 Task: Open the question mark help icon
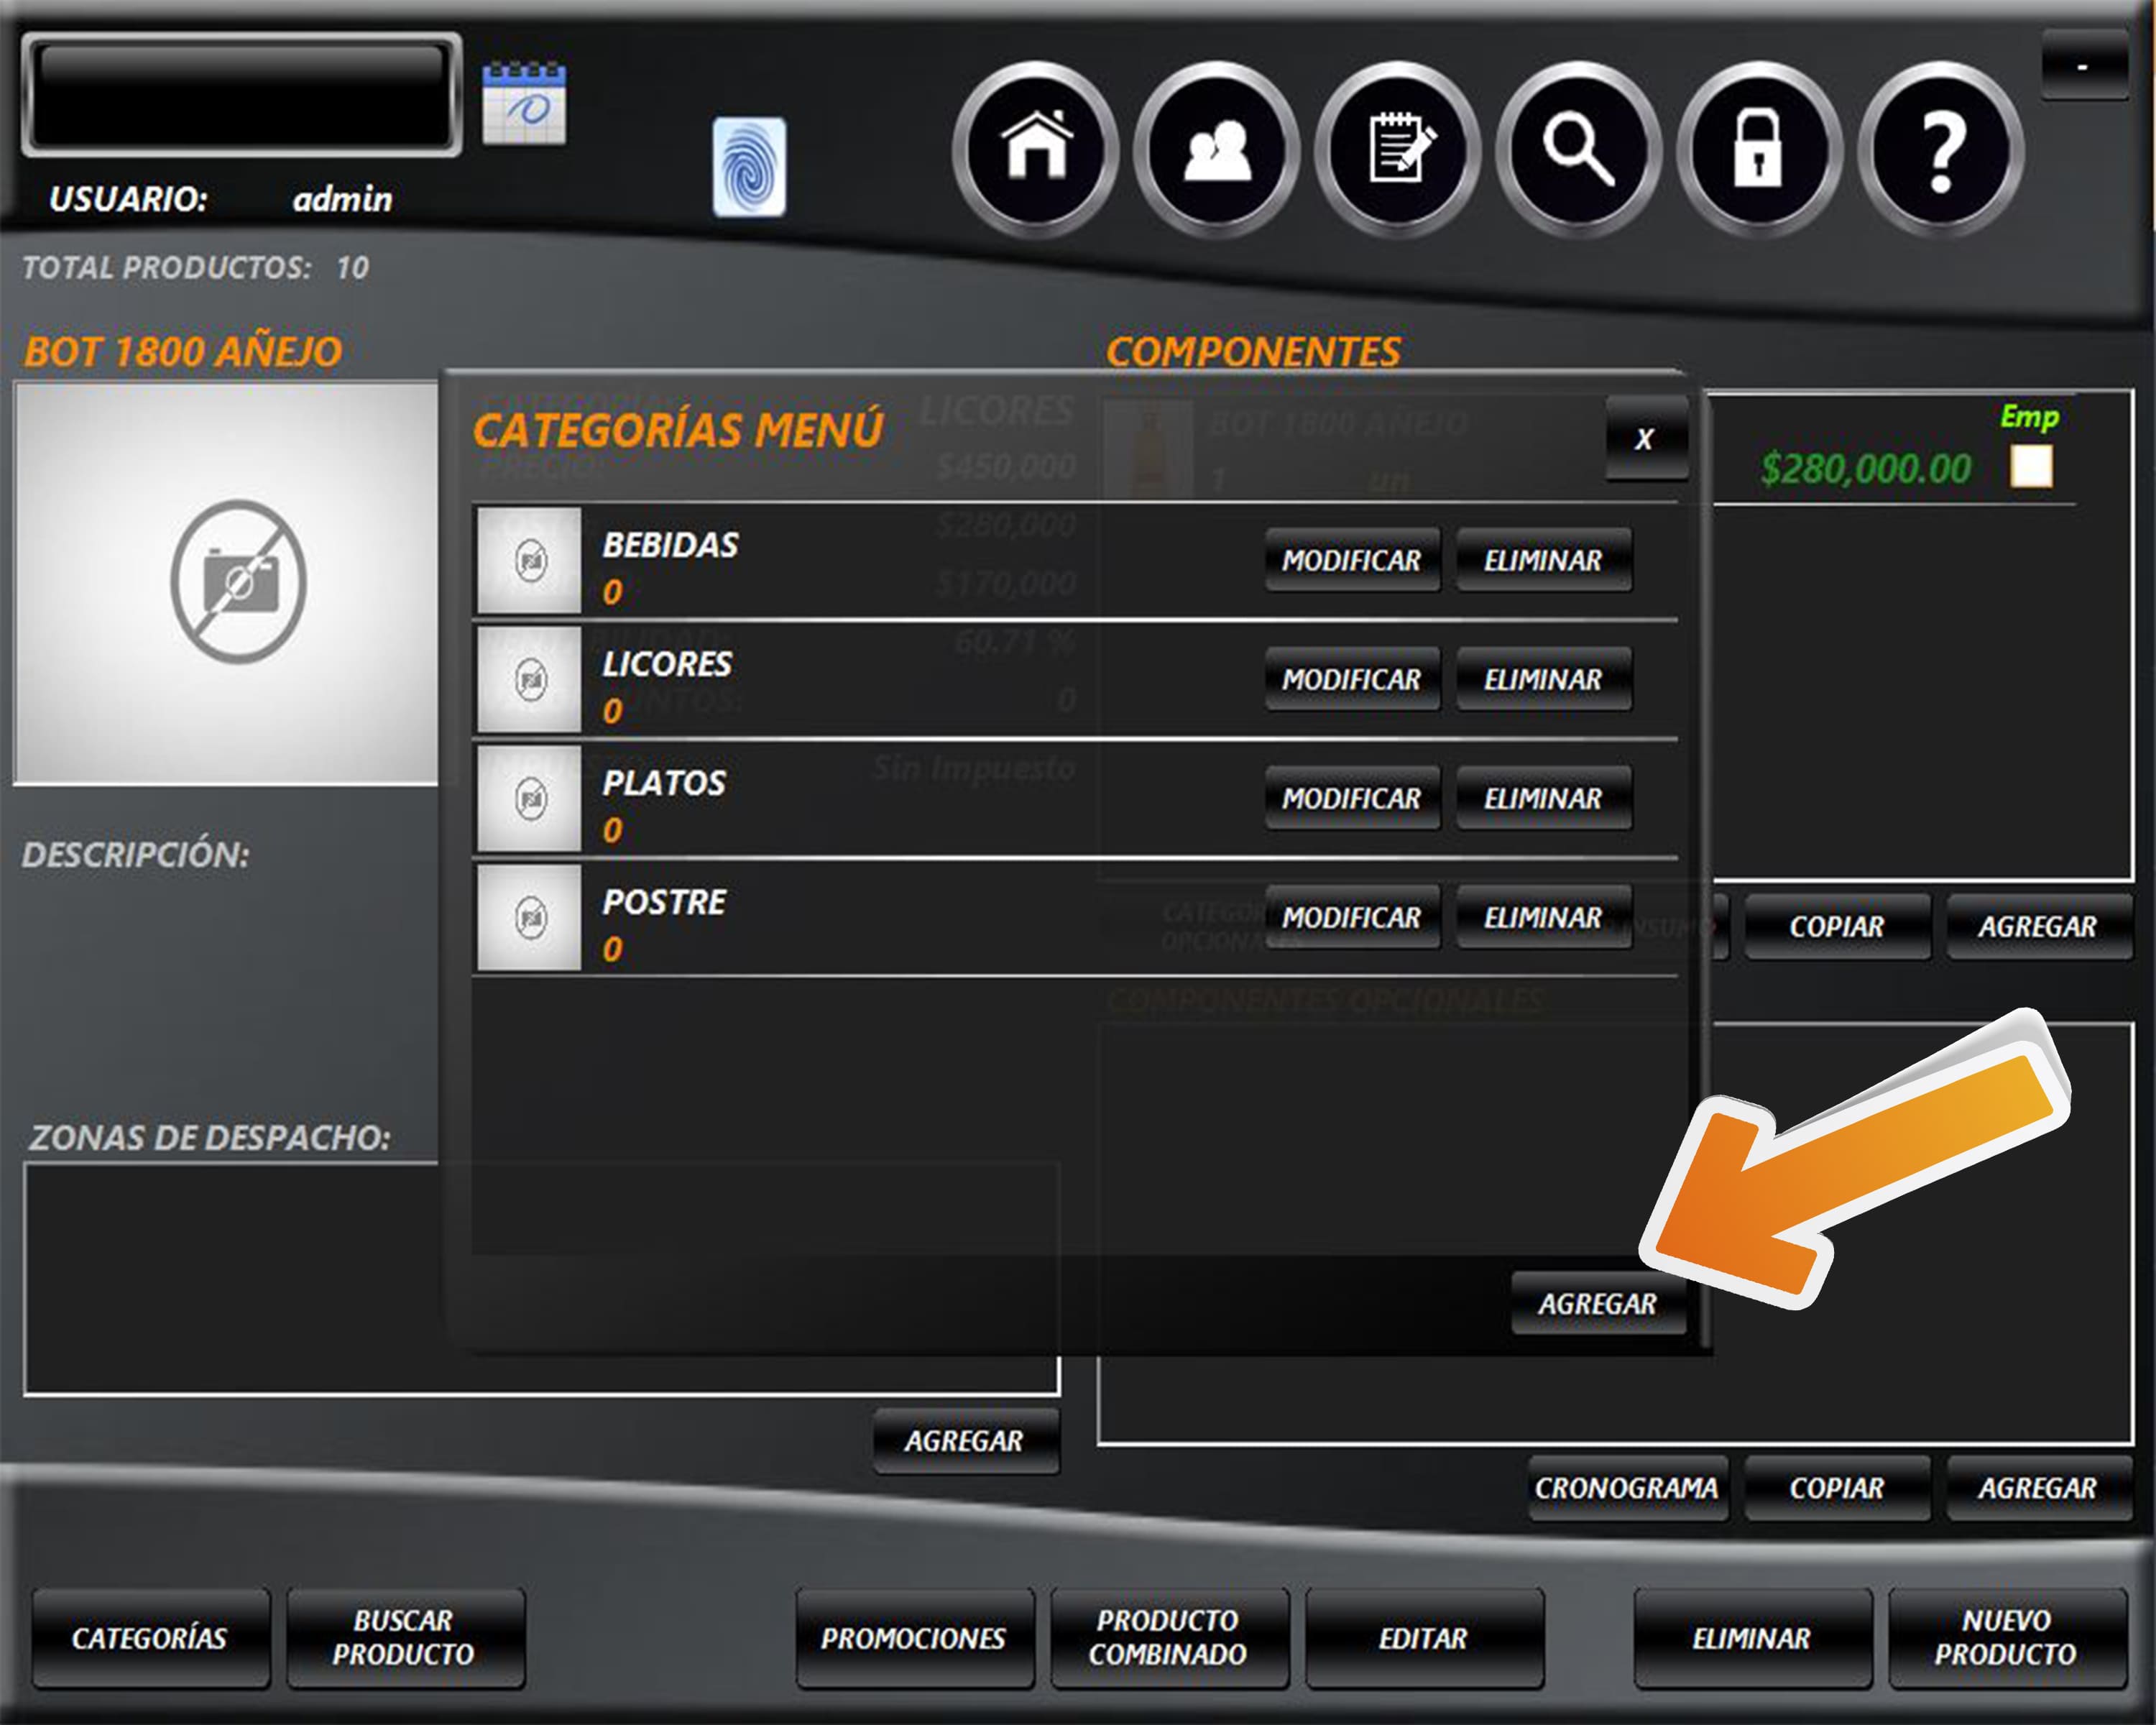coord(1941,150)
